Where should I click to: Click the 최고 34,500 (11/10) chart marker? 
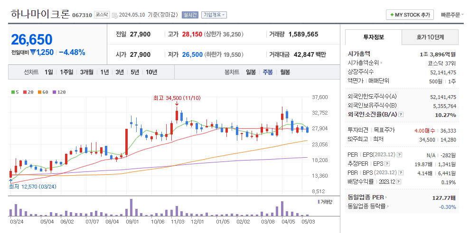(177, 98)
